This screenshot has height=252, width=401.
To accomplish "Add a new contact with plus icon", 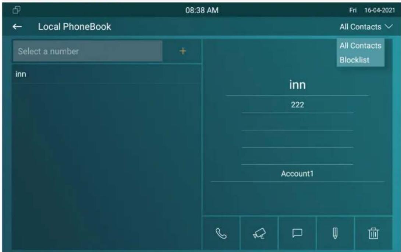I will click(182, 51).
